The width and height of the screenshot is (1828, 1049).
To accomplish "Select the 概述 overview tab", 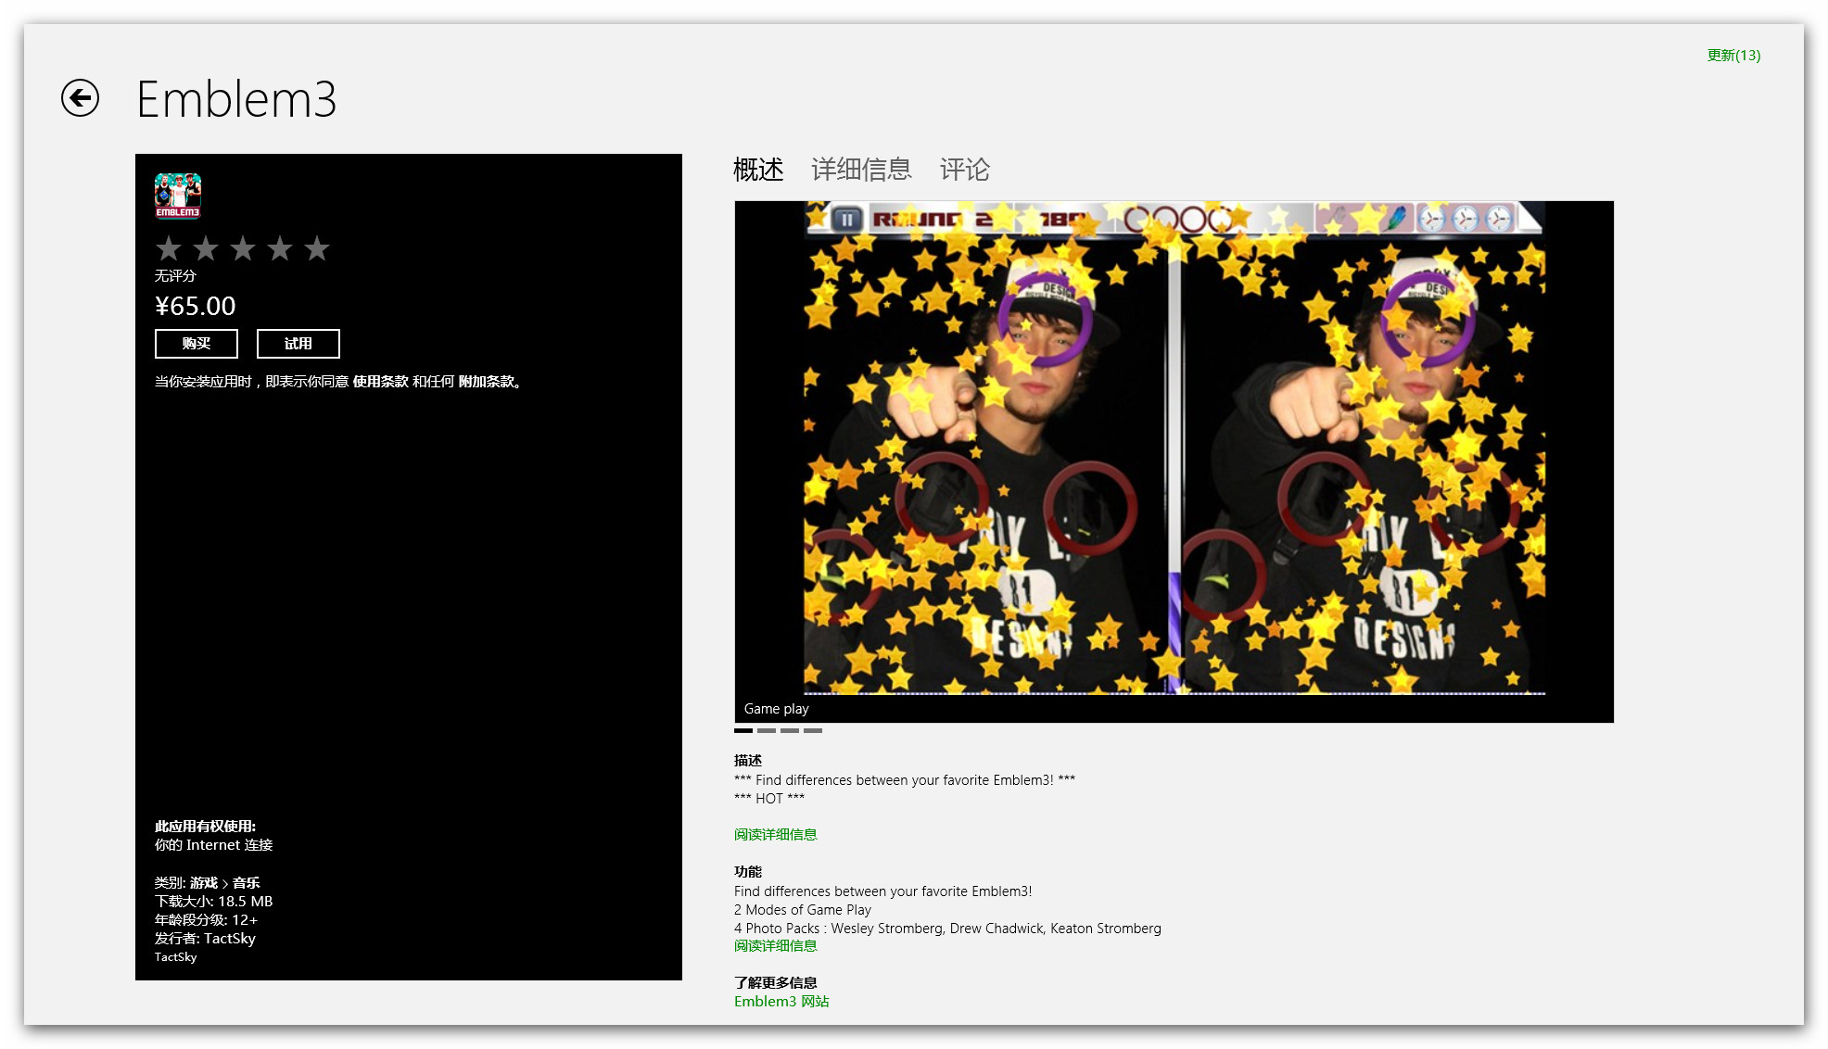I will [758, 170].
